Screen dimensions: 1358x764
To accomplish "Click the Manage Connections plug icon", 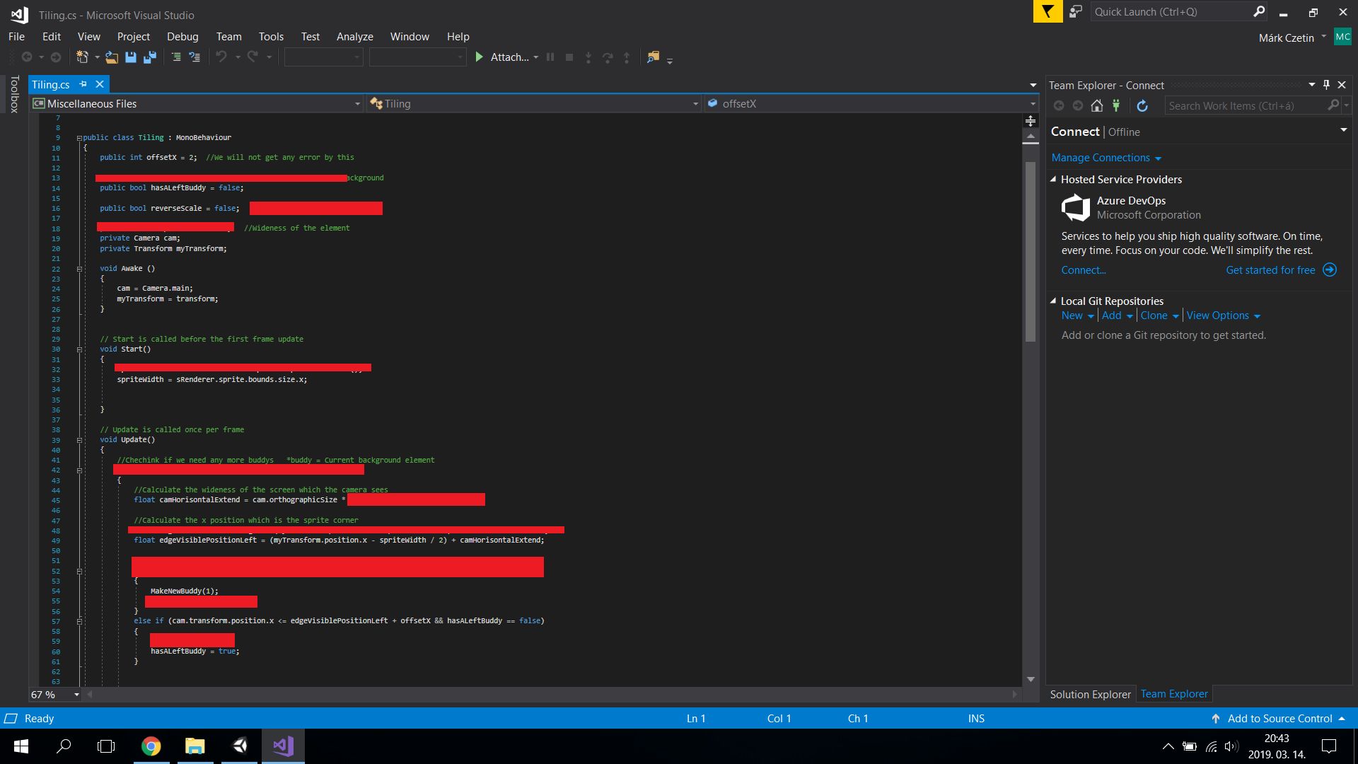I will [x=1116, y=106].
